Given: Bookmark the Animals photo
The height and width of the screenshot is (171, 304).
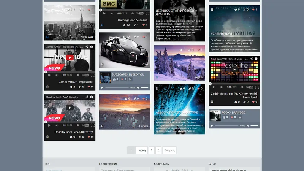Looking at the screenshot, I should coord(102,126).
